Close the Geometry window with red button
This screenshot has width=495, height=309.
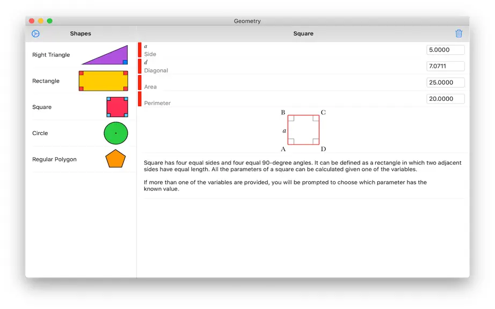(32, 21)
